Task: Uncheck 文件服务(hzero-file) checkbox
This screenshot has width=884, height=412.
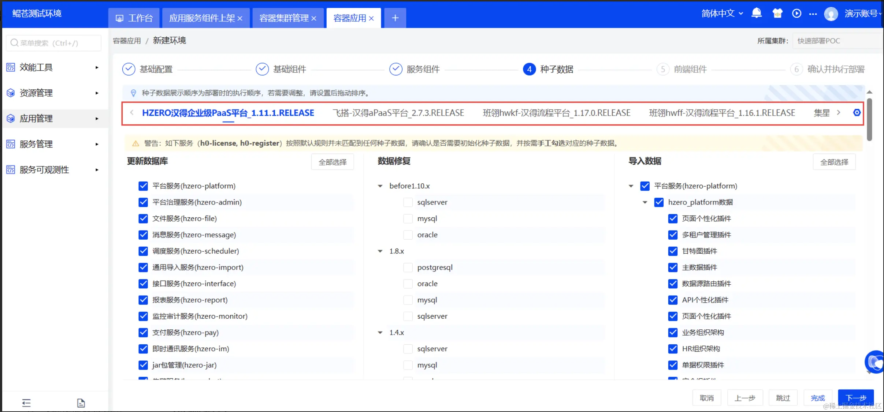Action: coord(143,218)
